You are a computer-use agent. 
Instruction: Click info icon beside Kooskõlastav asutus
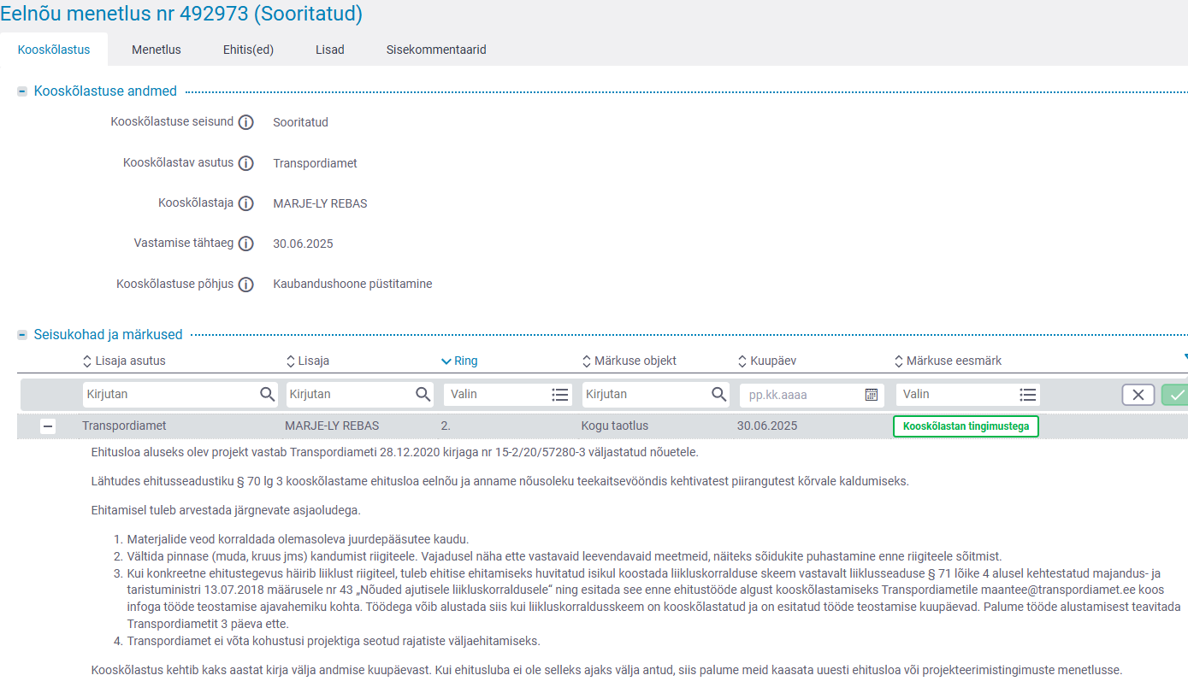[x=246, y=163]
